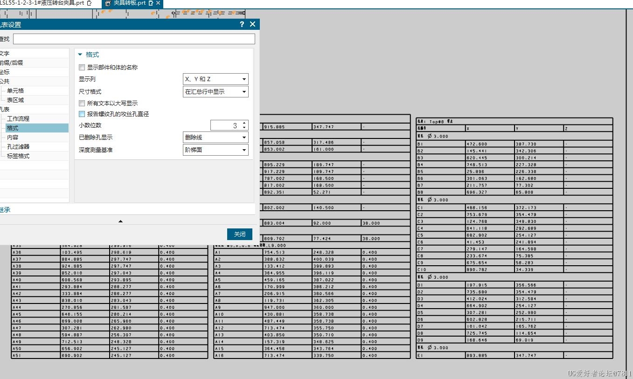Click X value 25.896 in row B5
The height and width of the screenshot is (379, 633).
(x=476, y=172)
